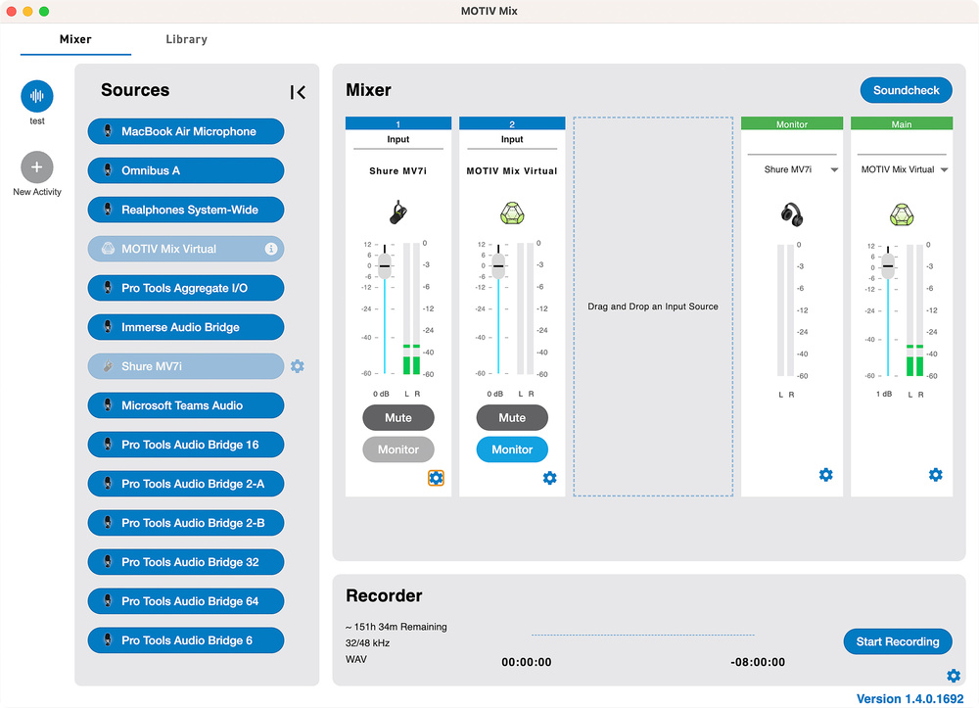Open the test activity waveform icon
Image resolution: width=979 pixels, height=708 pixels.
pos(37,96)
